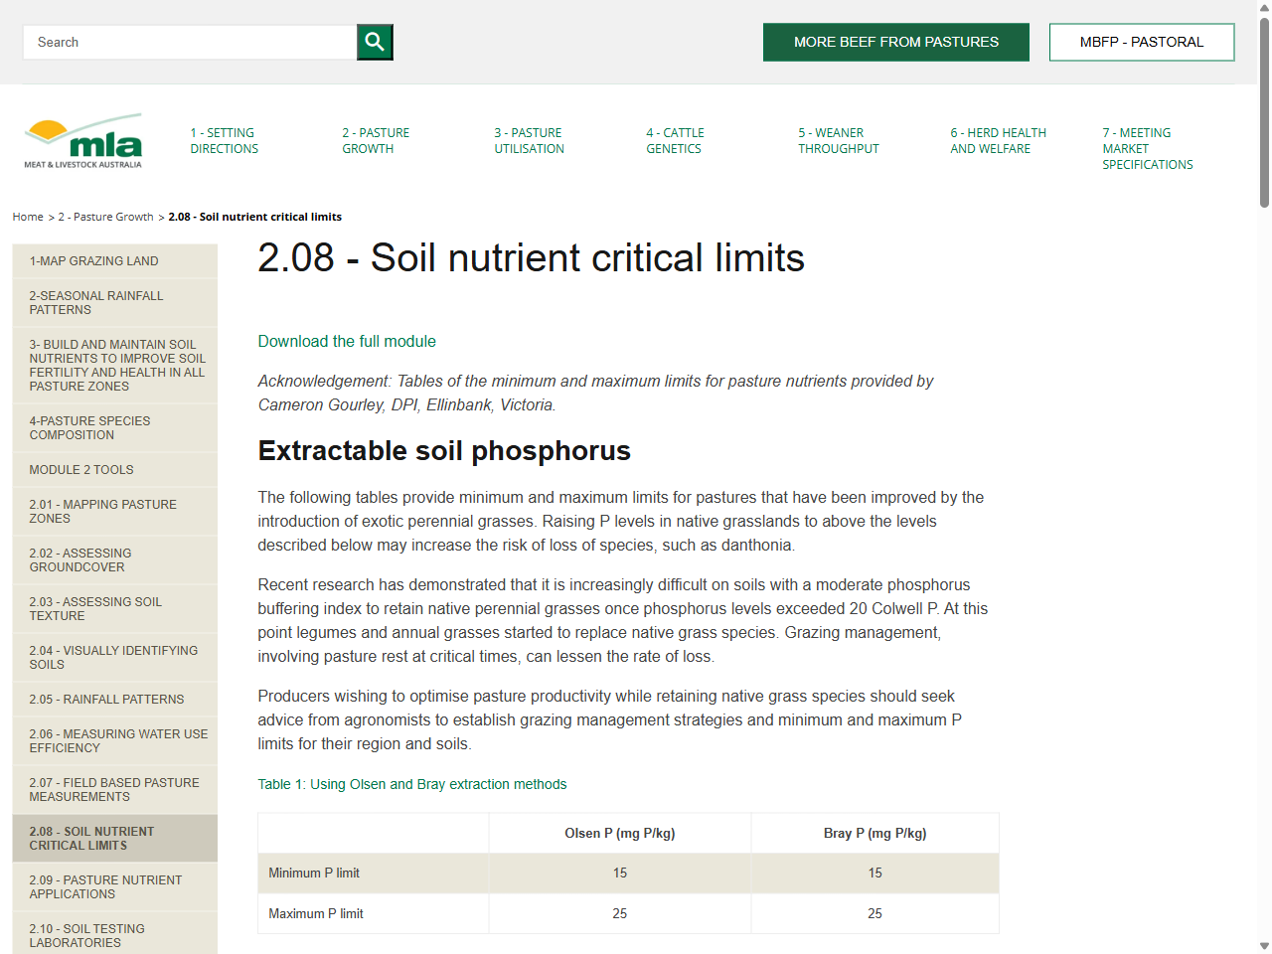
Task: Open 2 - Pasture Growth breadcrumb link
Action: pos(106,217)
